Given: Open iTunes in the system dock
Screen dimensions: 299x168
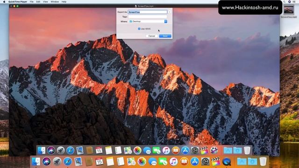Looking at the screenshot, I should click(173, 161).
